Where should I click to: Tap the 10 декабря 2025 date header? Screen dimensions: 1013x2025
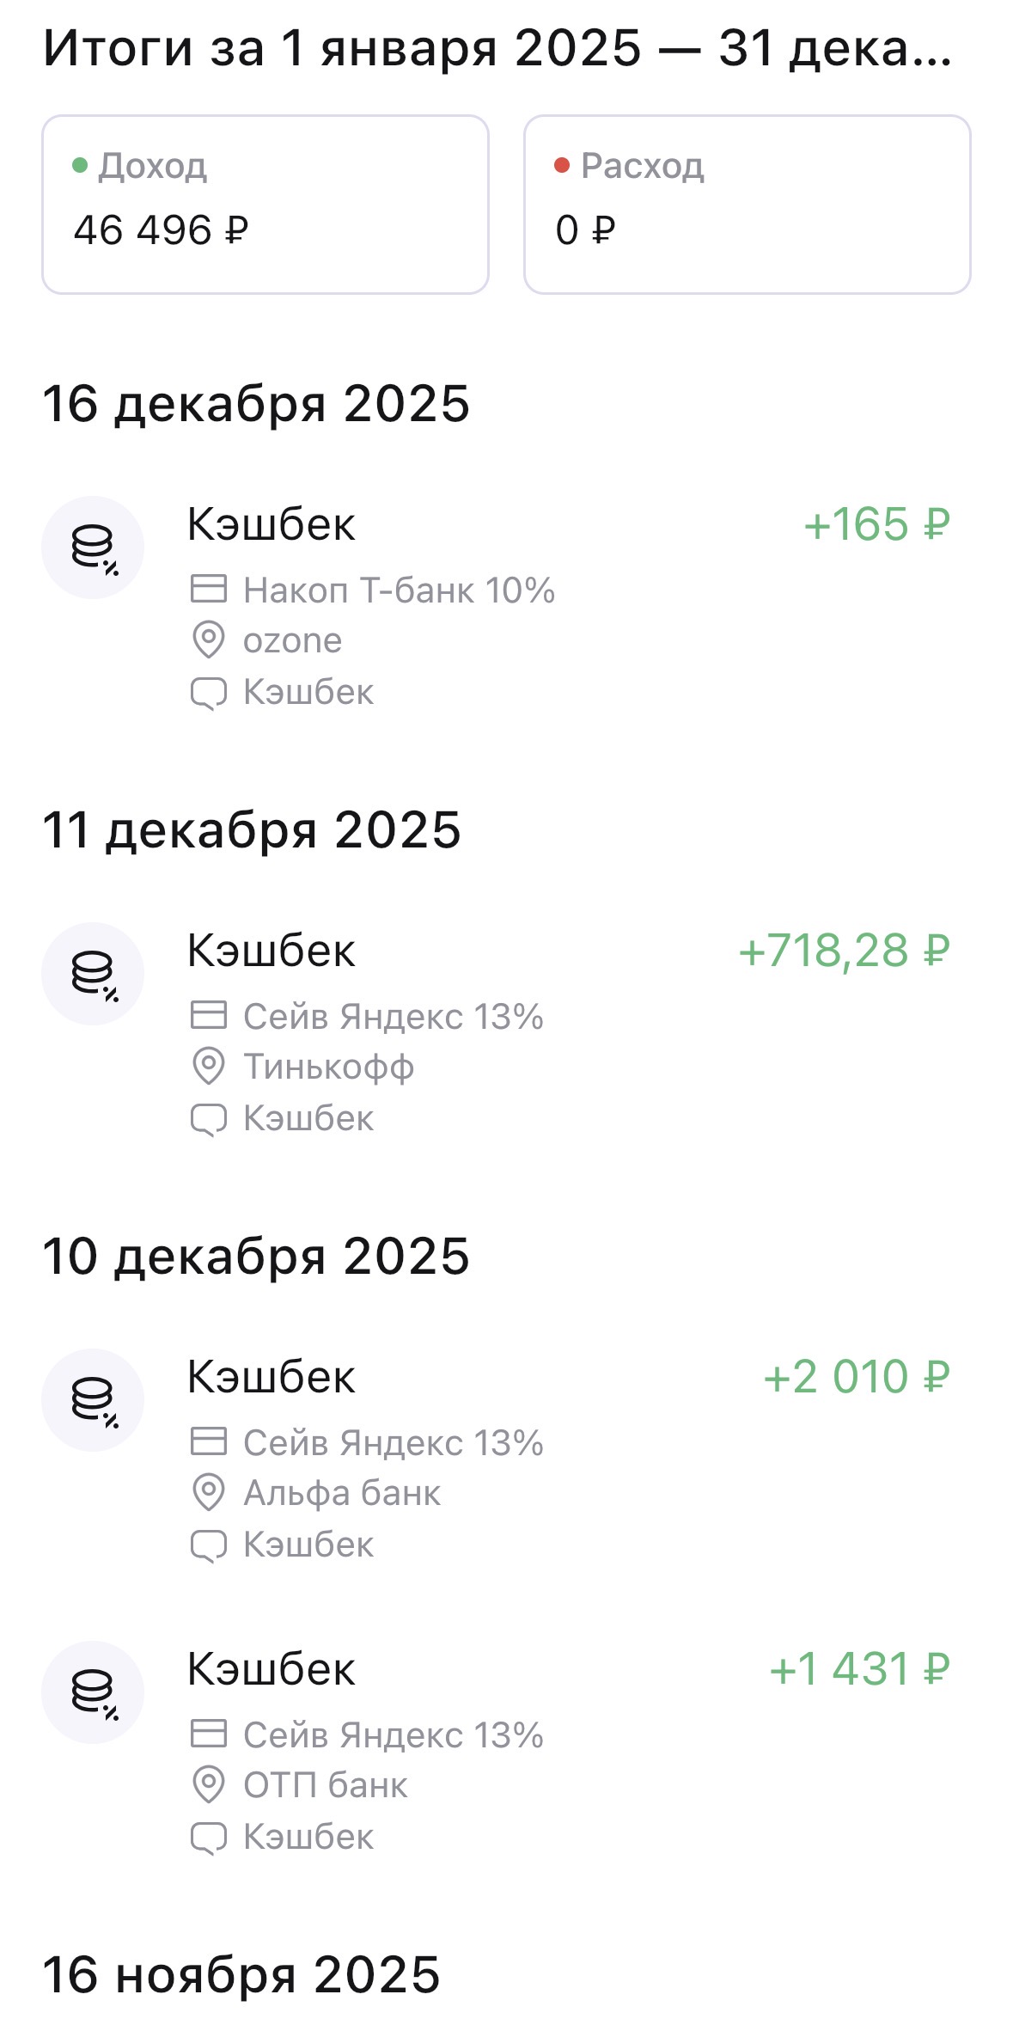256,1257
